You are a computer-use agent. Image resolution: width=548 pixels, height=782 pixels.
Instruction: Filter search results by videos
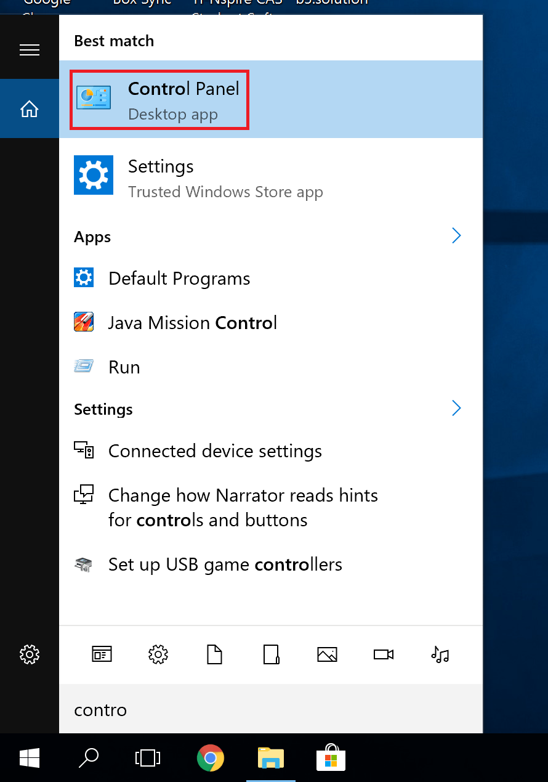(x=384, y=654)
